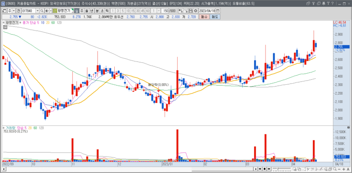Open the stock code dropdown arrow

click(x=37, y=11)
